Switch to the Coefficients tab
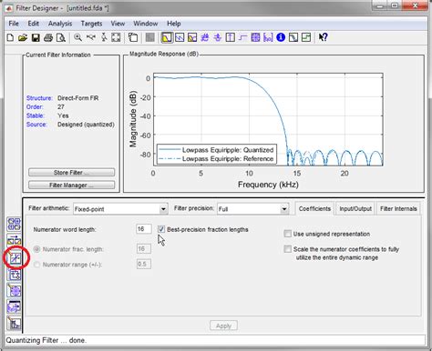Screen dimensions: 432x351 (x=314, y=208)
